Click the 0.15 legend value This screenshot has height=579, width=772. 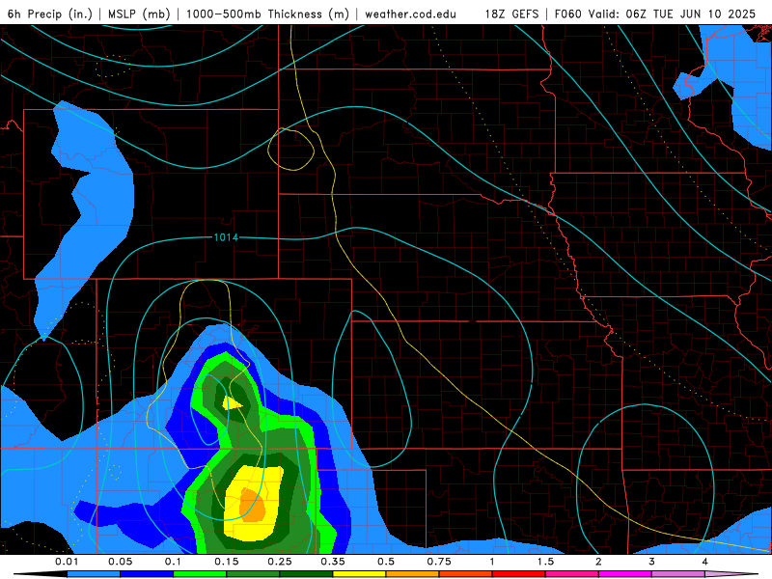[227, 562]
